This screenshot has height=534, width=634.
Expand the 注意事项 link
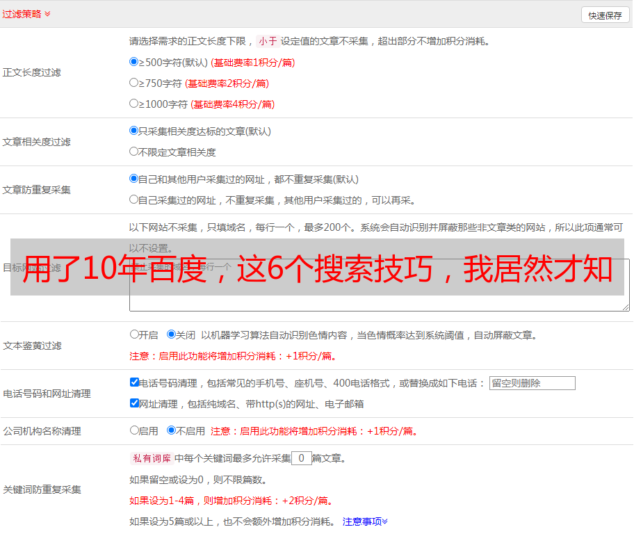coord(365,521)
